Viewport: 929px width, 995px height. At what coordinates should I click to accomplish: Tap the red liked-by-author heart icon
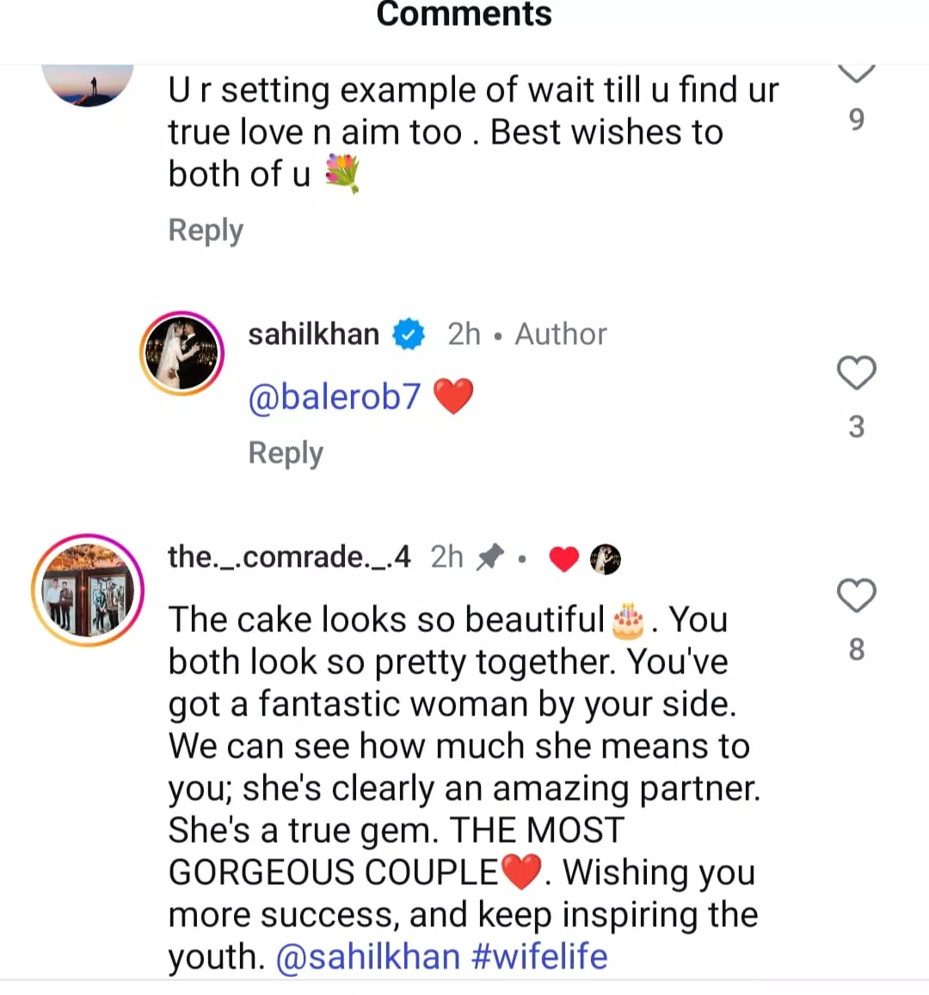coord(563,559)
